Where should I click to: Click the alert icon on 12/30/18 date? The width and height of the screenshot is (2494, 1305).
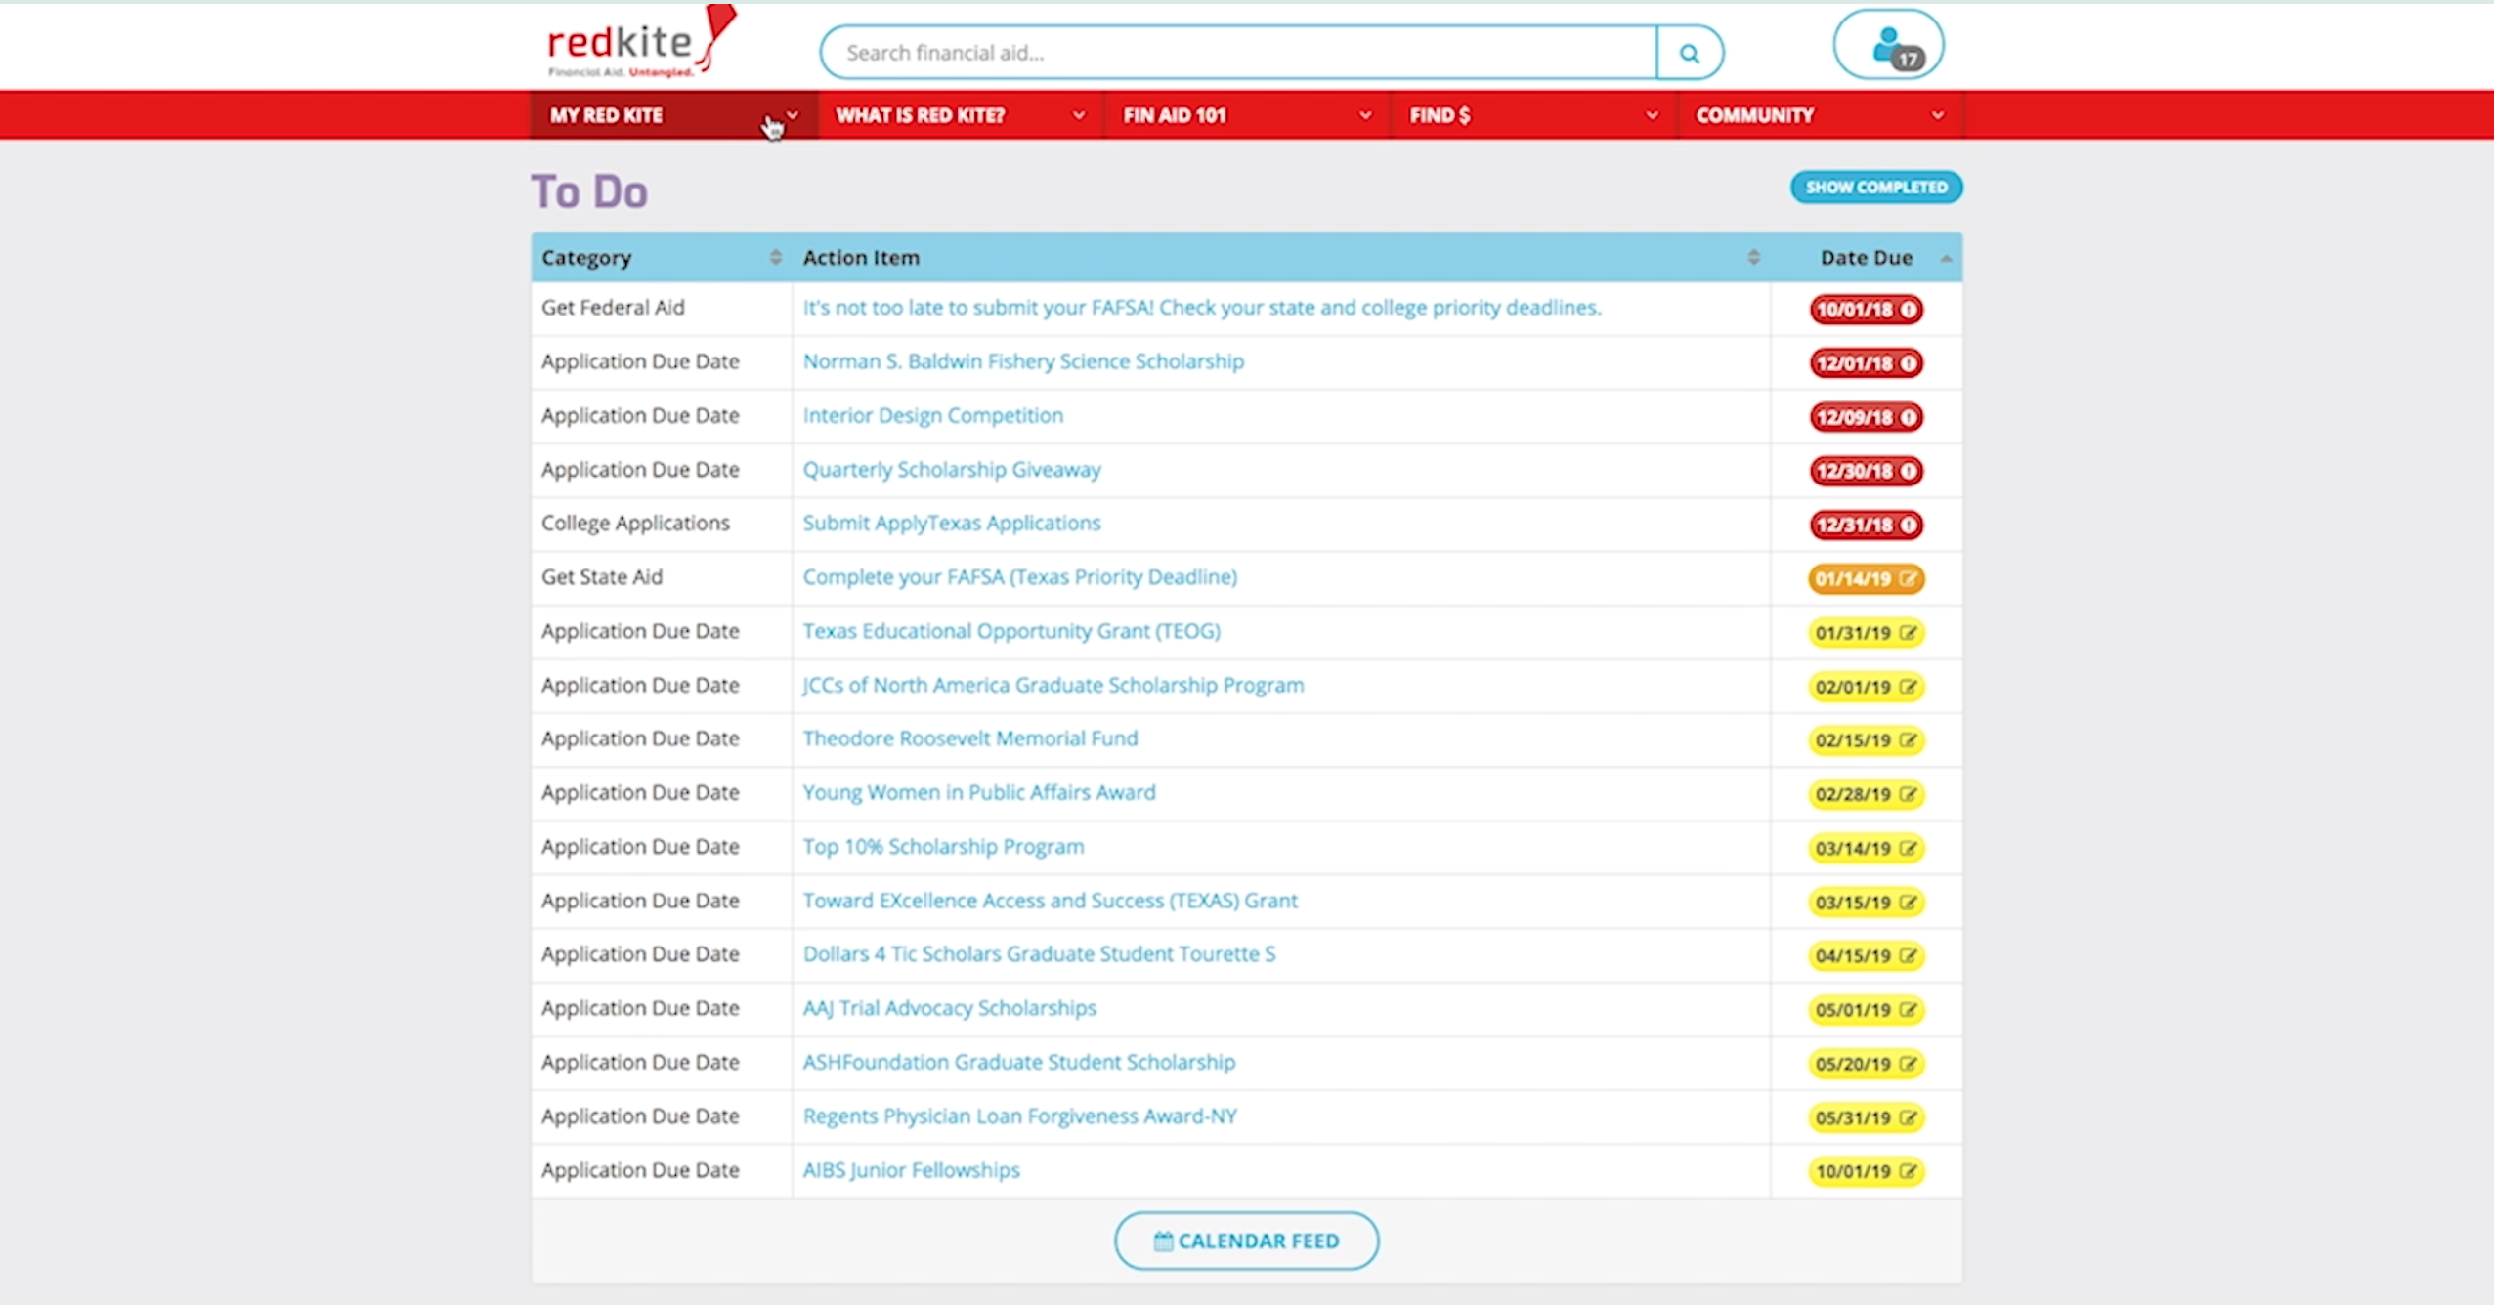pos(1908,471)
